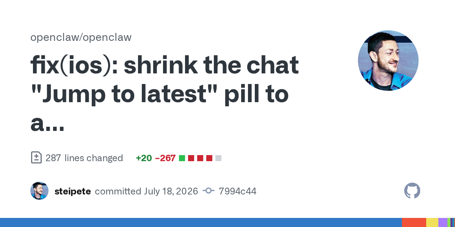455x227 pixels.
Task: Open the small steipete avatar
Action: [x=39, y=191]
